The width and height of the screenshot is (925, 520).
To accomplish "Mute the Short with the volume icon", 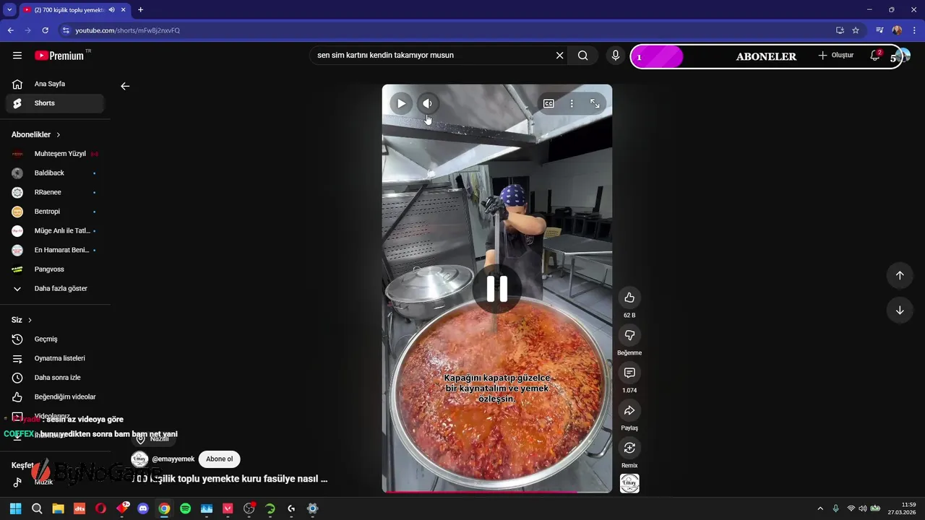I will pyautogui.click(x=427, y=103).
